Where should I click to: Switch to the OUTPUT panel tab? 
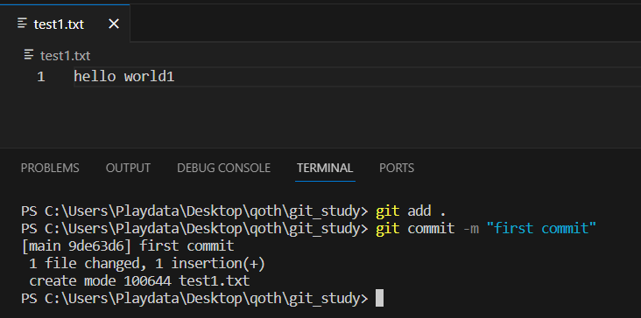tap(128, 168)
